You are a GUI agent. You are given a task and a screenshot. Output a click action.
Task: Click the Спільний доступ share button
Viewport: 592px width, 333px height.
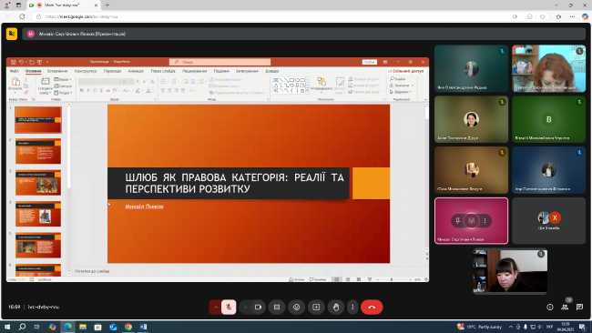click(406, 71)
